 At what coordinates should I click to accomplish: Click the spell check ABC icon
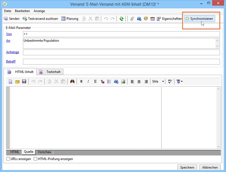click(x=170, y=81)
